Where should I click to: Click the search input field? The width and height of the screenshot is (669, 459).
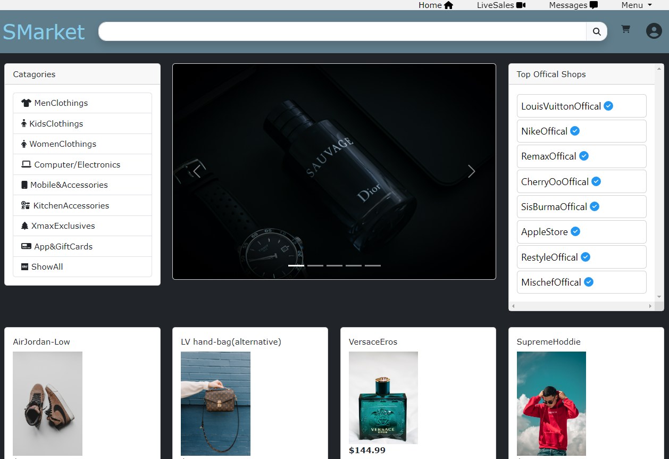[342, 31]
